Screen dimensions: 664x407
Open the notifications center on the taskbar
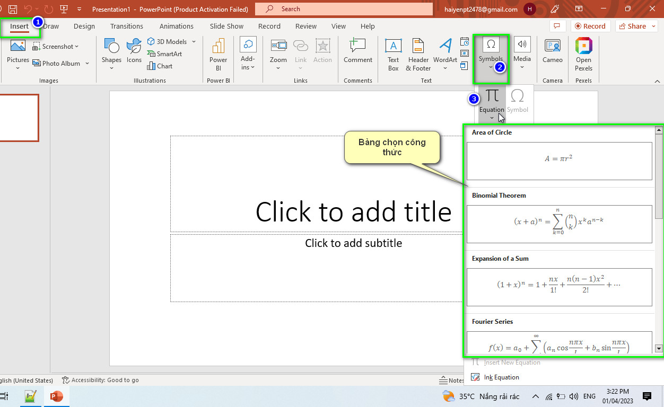[647, 396]
